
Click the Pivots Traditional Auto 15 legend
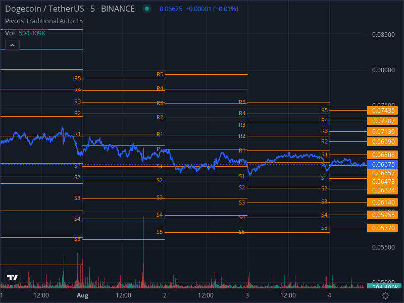44,21
